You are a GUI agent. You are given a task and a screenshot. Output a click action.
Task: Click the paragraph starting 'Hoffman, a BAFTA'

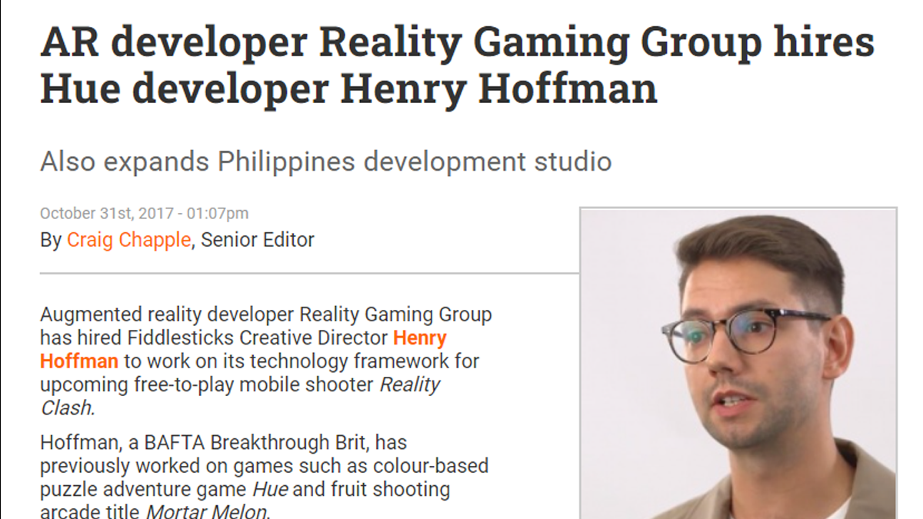pos(264,477)
